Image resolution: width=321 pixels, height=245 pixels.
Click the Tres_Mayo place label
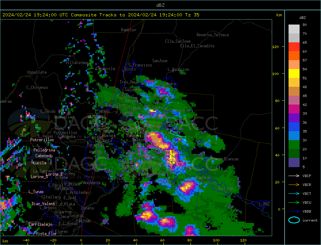pos(129,82)
